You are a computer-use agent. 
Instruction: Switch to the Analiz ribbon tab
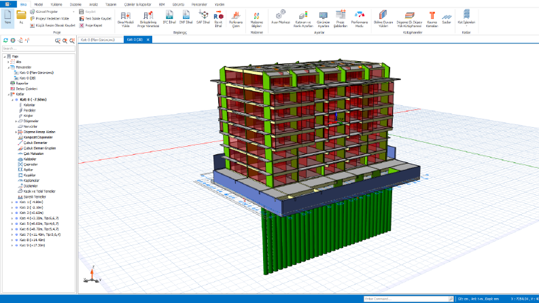point(93,5)
